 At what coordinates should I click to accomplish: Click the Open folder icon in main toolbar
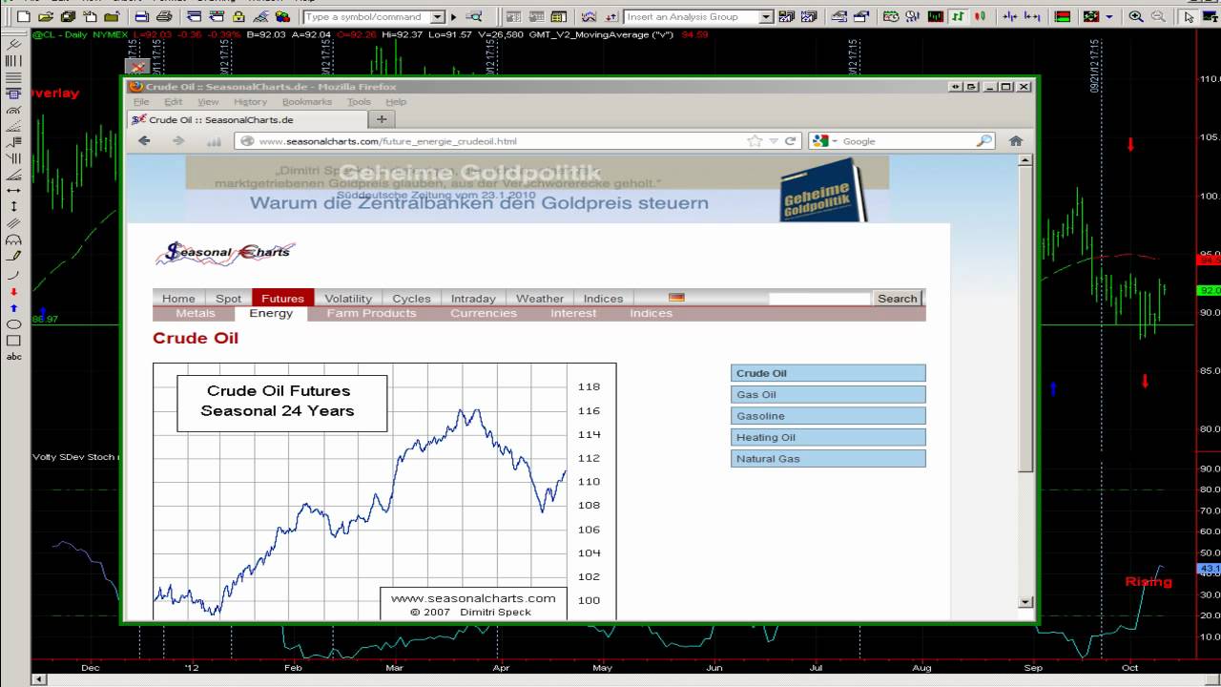click(46, 17)
